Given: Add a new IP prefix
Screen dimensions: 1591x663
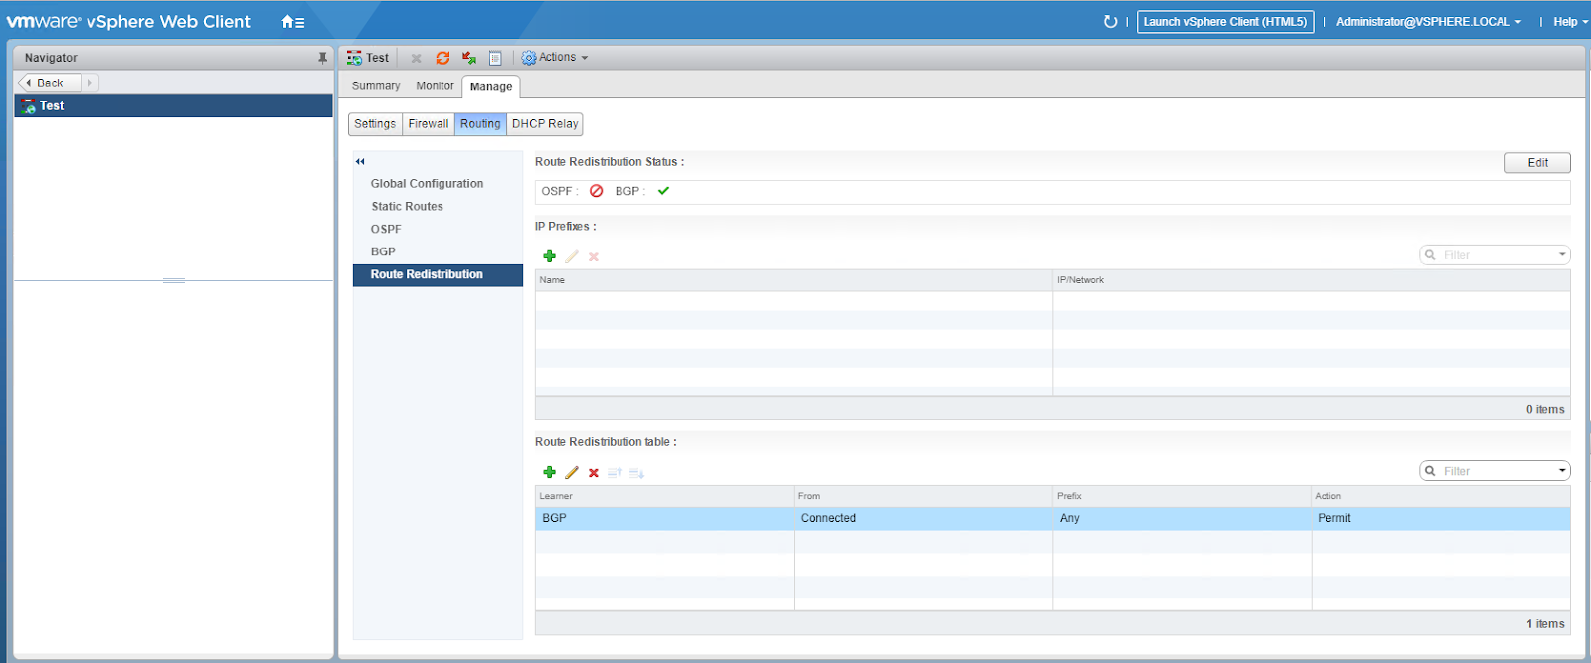Looking at the screenshot, I should [549, 256].
